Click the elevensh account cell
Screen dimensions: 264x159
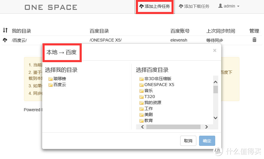tap(179, 40)
